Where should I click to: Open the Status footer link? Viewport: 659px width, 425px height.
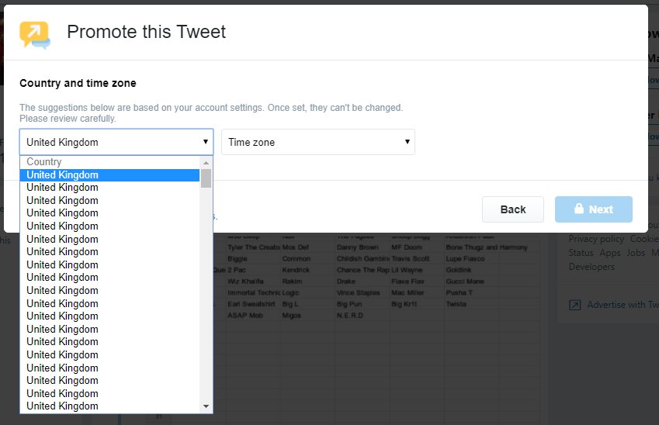581,253
